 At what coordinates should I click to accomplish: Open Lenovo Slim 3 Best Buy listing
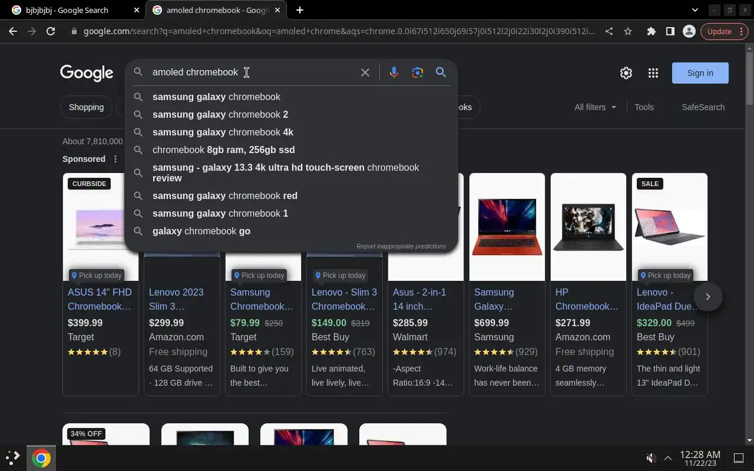[344, 299]
